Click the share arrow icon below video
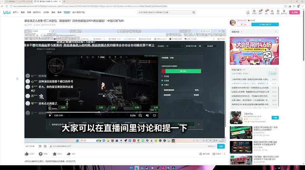Viewport: 305px width, 170px height. (69, 154)
